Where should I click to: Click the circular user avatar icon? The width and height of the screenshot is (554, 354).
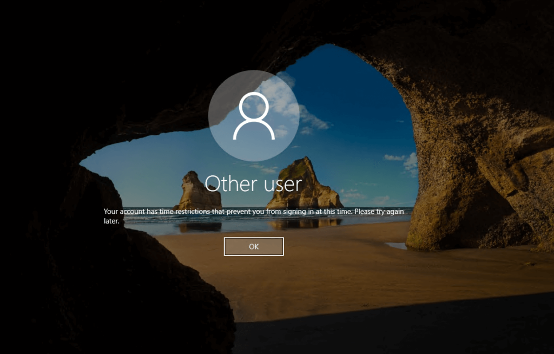[253, 116]
